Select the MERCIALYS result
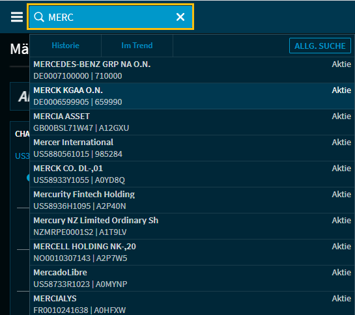This screenshot has height=315, width=355. [x=192, y=303]
